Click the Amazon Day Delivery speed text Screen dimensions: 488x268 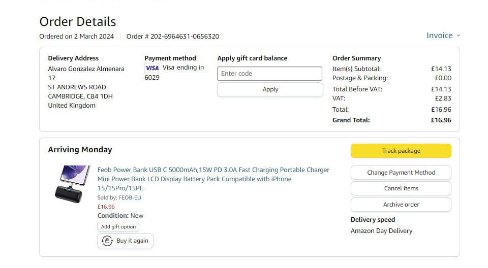381,231
